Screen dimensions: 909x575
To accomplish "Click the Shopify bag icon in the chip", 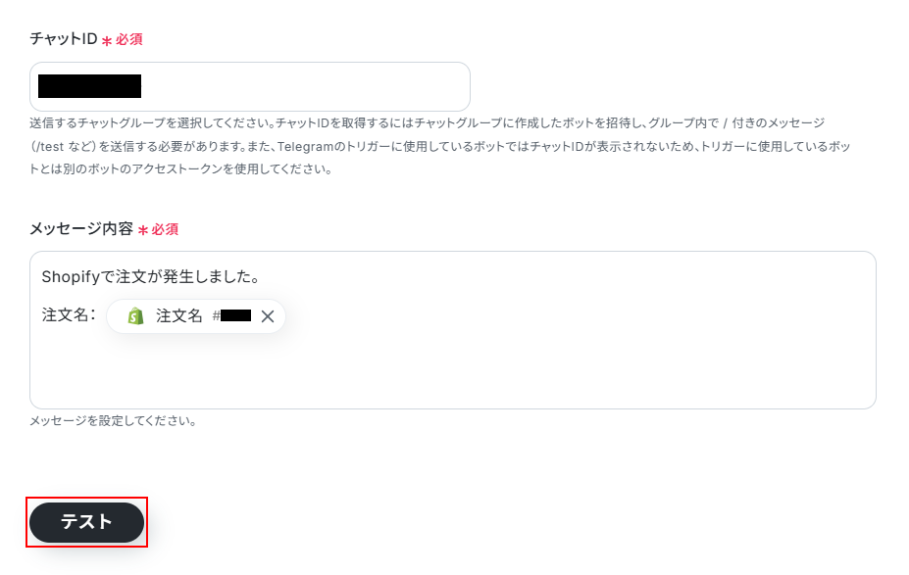I will [136, 316].
